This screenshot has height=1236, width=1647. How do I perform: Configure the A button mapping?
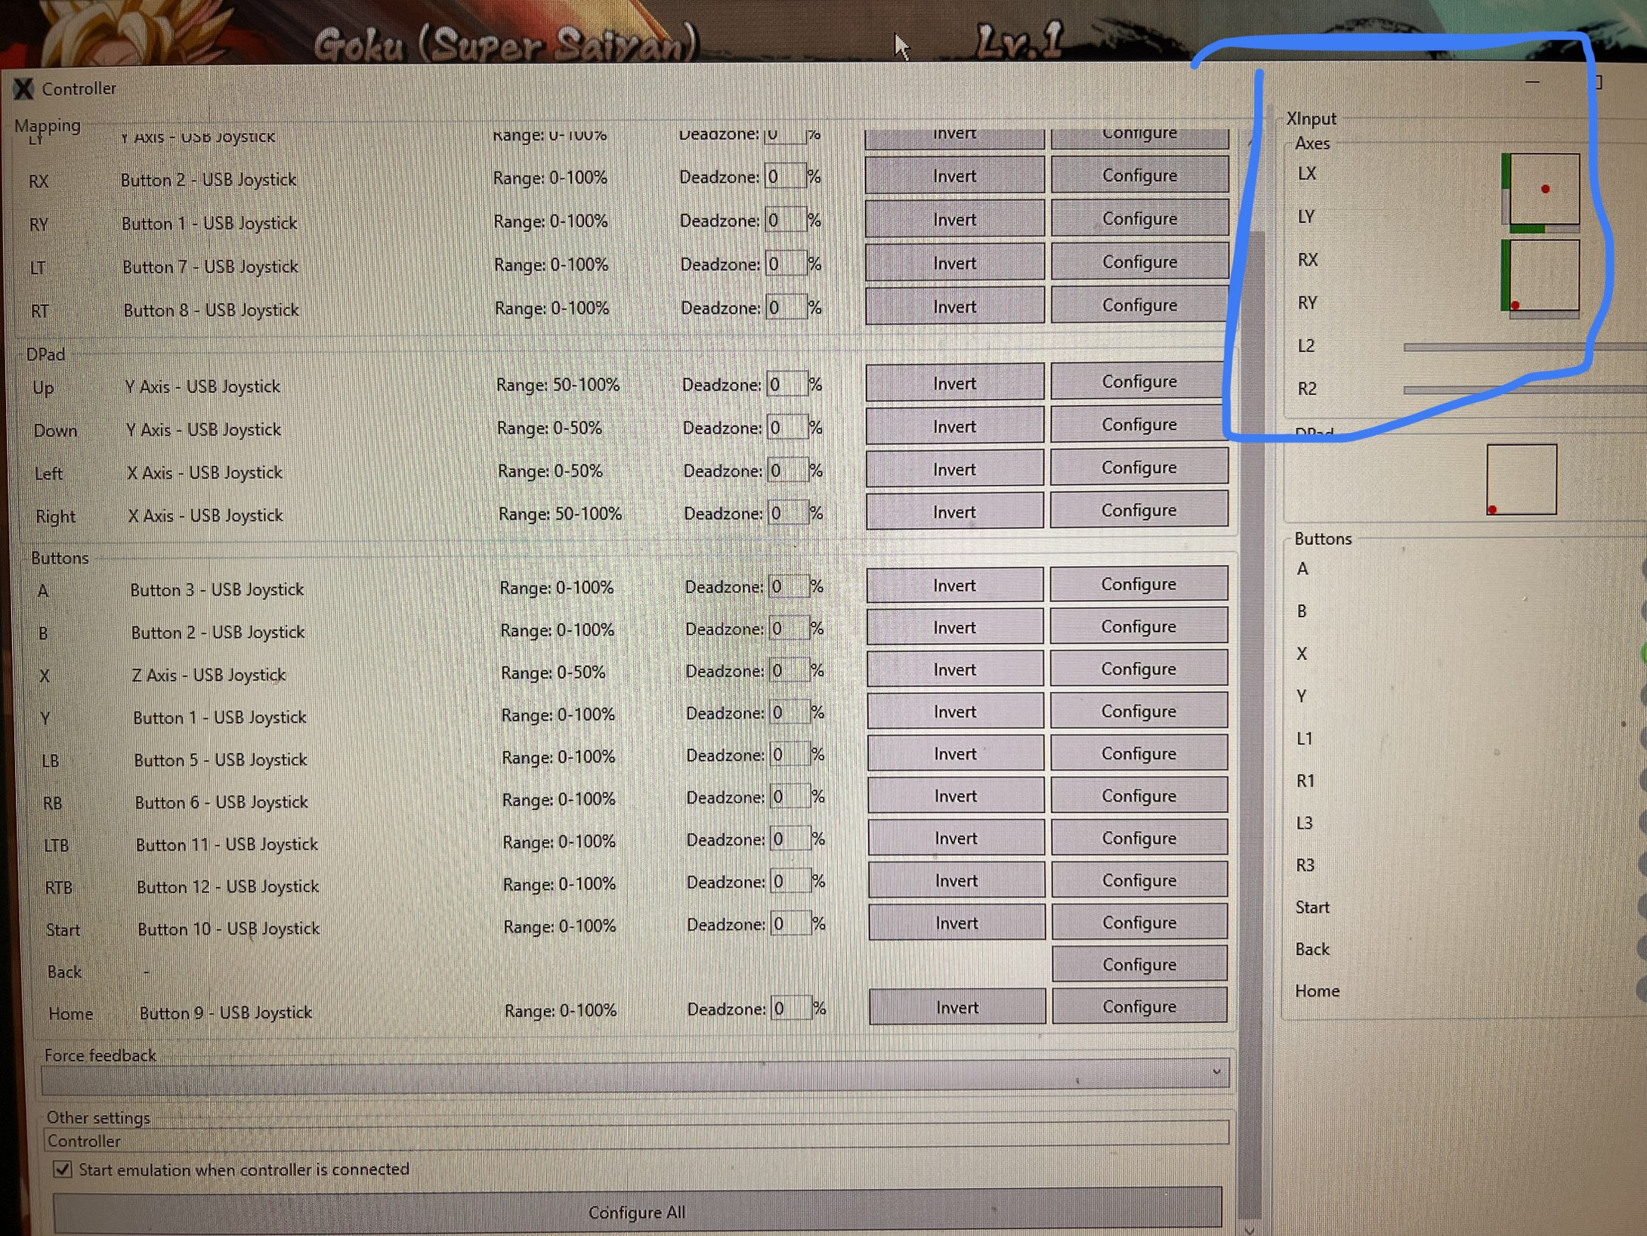point(1139,583)
